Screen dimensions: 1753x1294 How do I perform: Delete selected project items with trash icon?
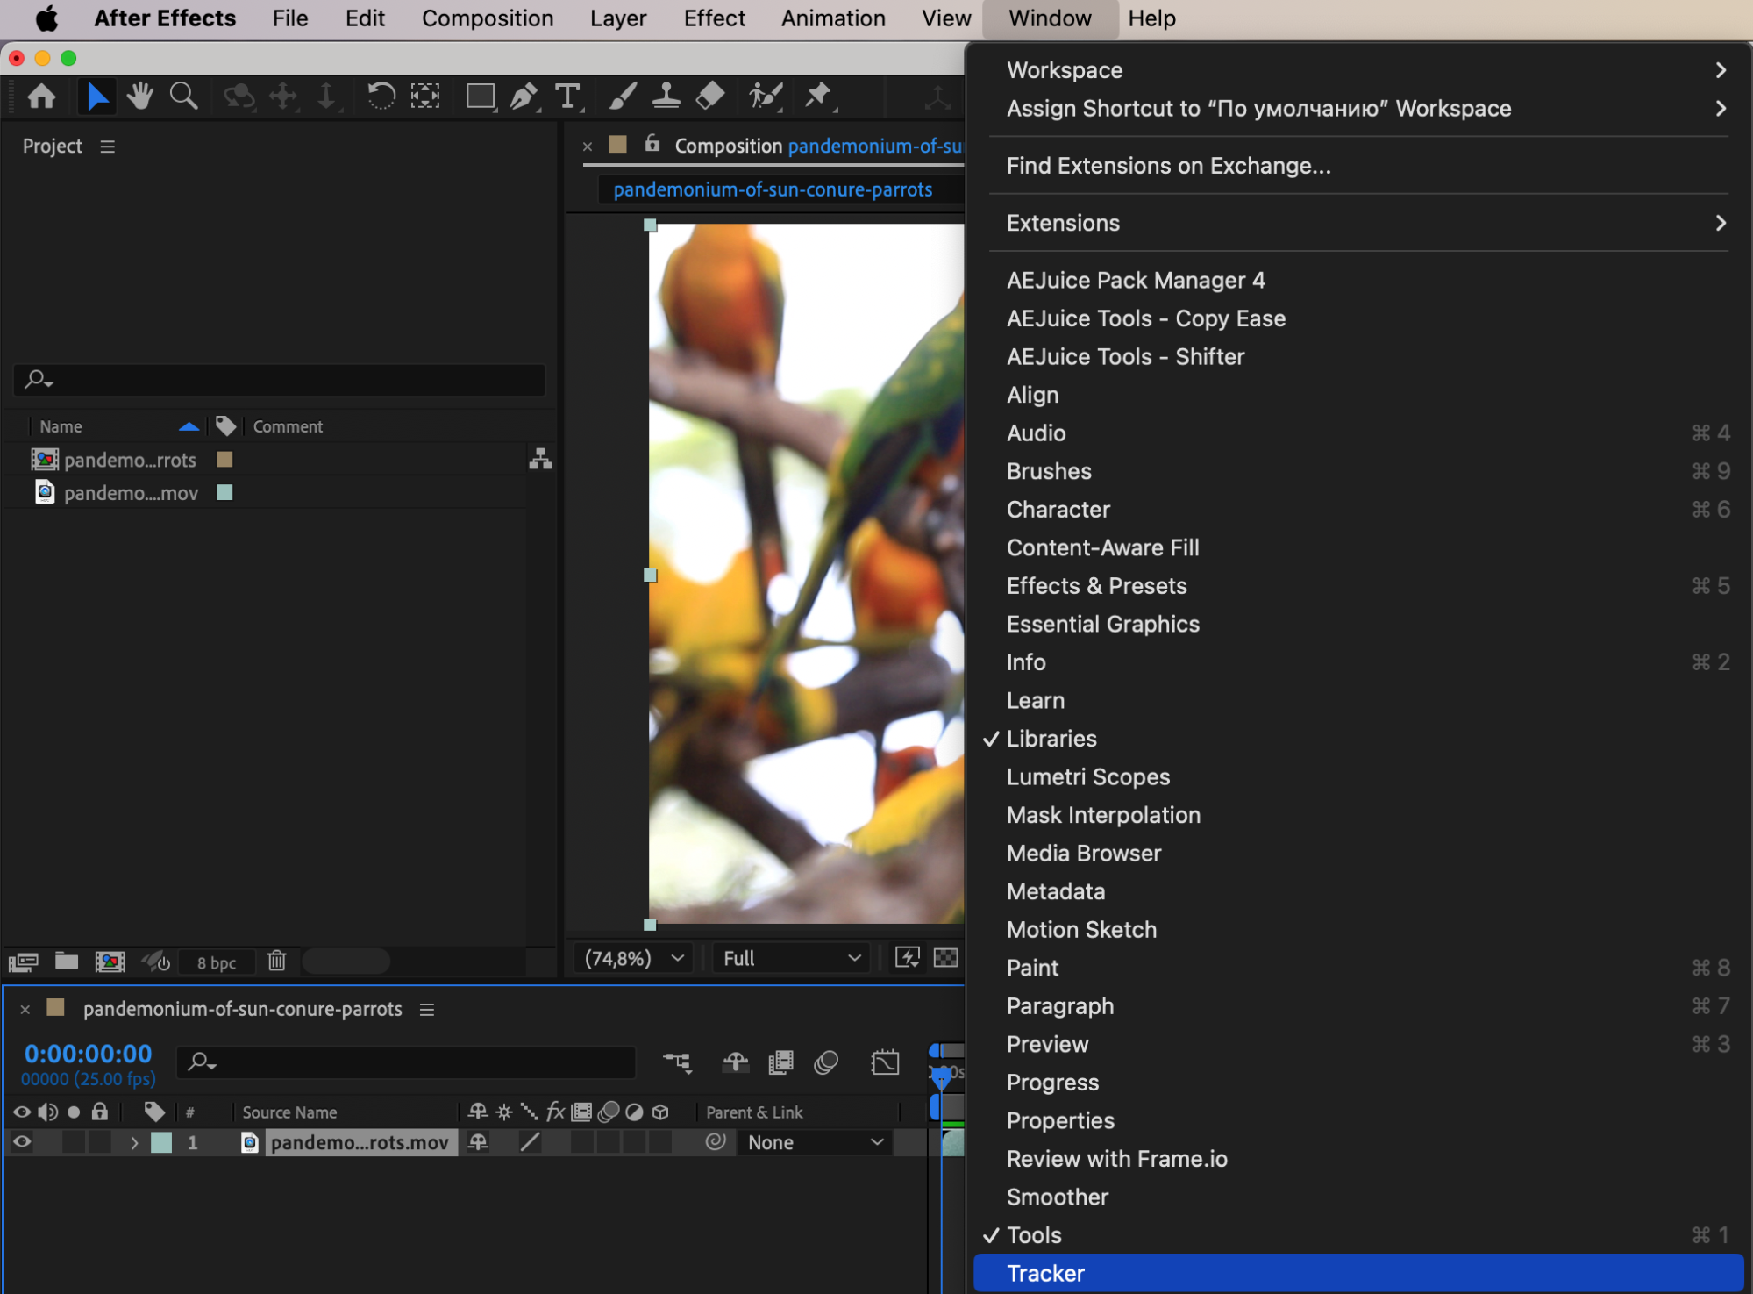point(276,962)
